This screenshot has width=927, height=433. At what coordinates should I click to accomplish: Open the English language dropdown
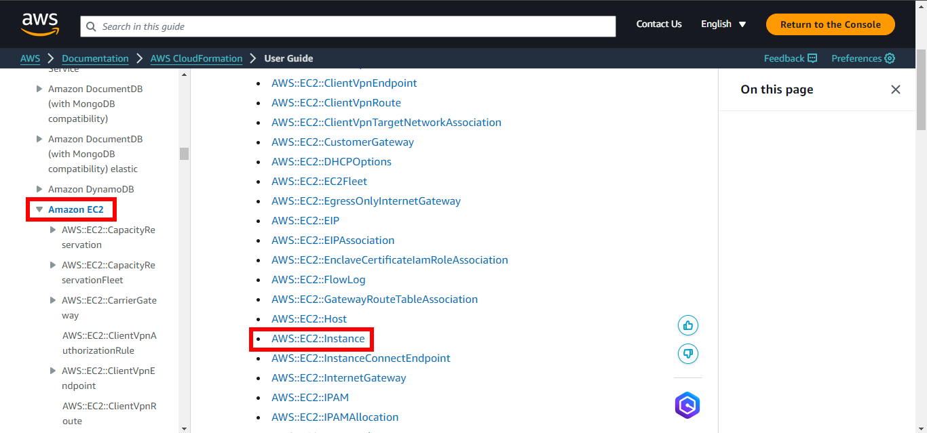(x=723, y=24)
